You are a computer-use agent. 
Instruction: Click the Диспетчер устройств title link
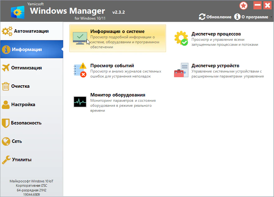pos(215,66)
